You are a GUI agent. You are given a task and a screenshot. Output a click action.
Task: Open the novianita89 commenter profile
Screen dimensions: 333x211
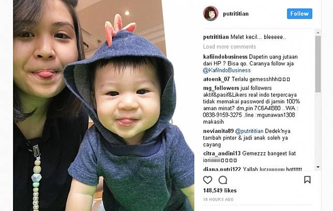point(218,131)
